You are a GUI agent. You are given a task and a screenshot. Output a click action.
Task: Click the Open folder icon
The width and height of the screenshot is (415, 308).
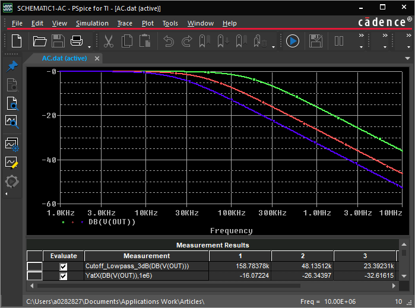(40, 41)
